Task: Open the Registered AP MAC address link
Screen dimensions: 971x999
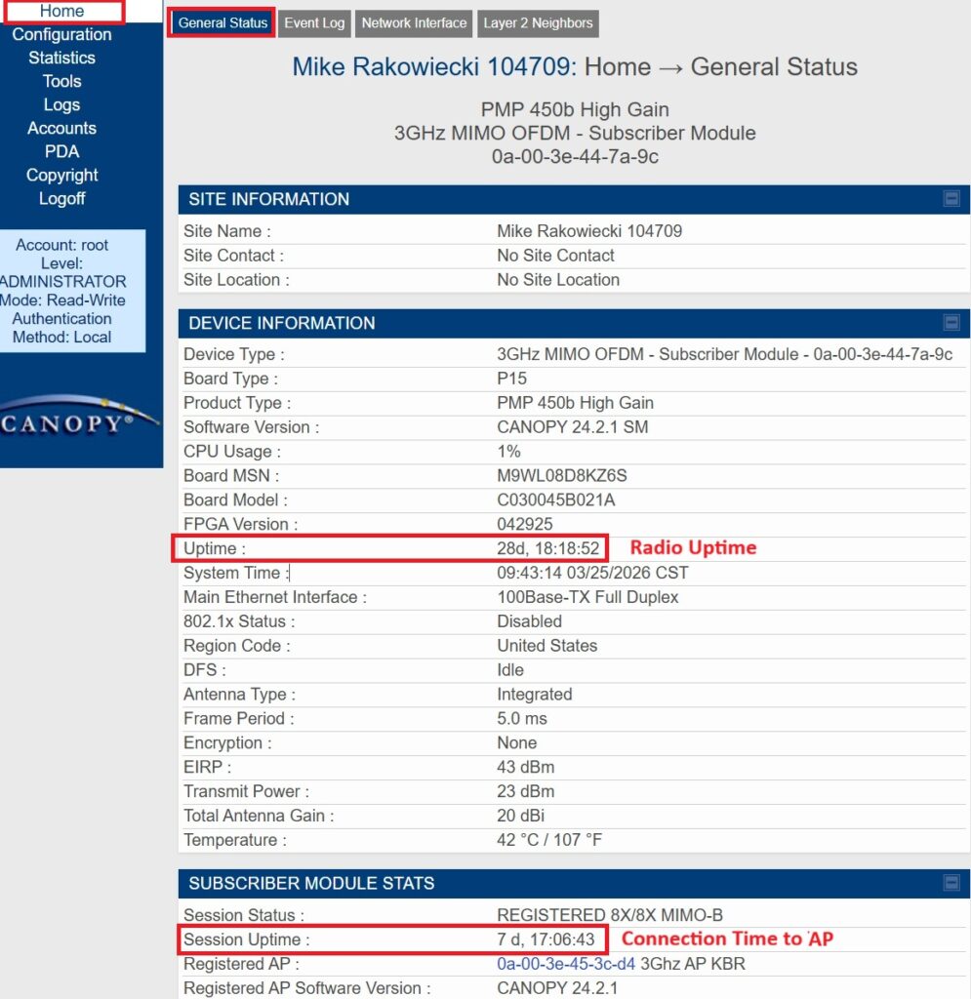Action: 566,964
